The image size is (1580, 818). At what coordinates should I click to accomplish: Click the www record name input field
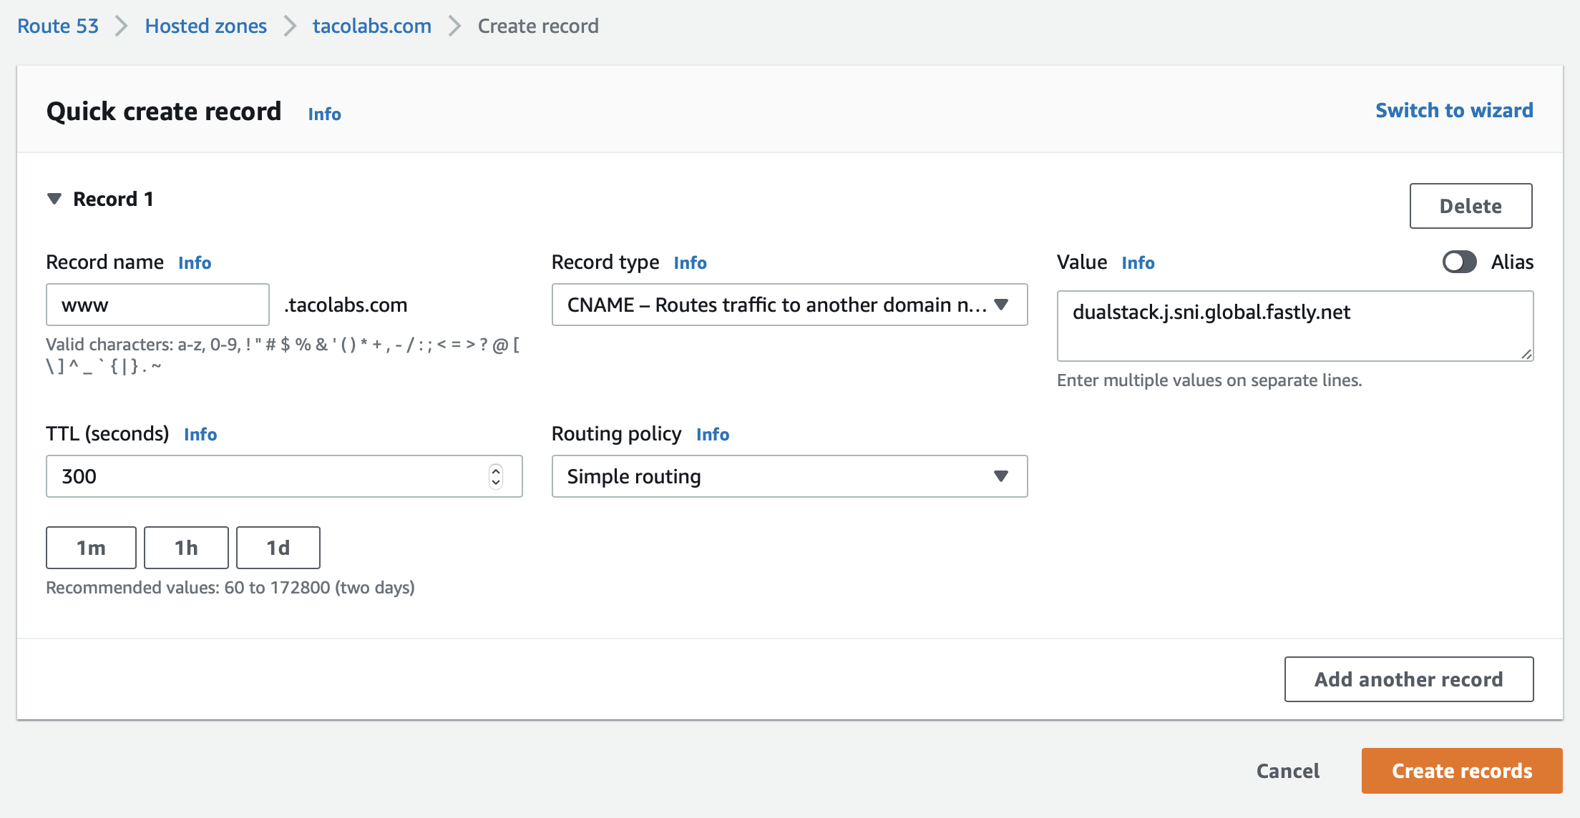pyautogui.click(x=157, y=305)
